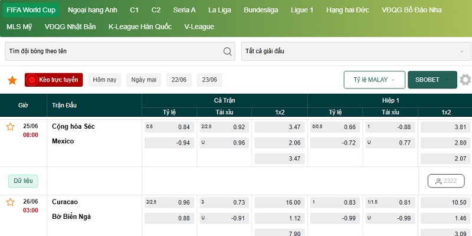Screen dimensions: 472x236
Task: Click the orange favorites star filter
Action: coord(12,80)
